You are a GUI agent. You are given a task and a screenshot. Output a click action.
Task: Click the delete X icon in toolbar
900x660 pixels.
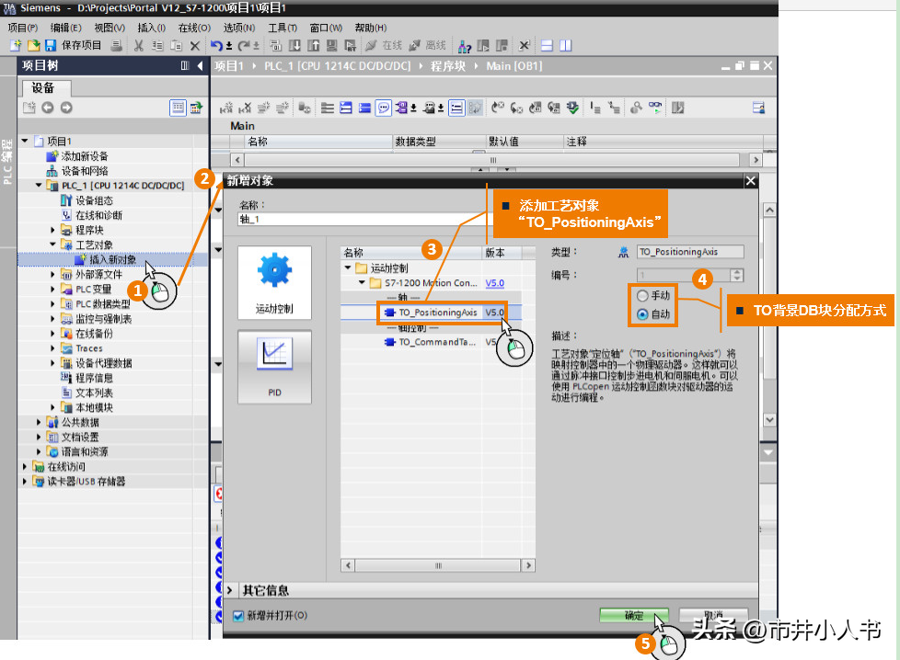click(x=194, y=45)
